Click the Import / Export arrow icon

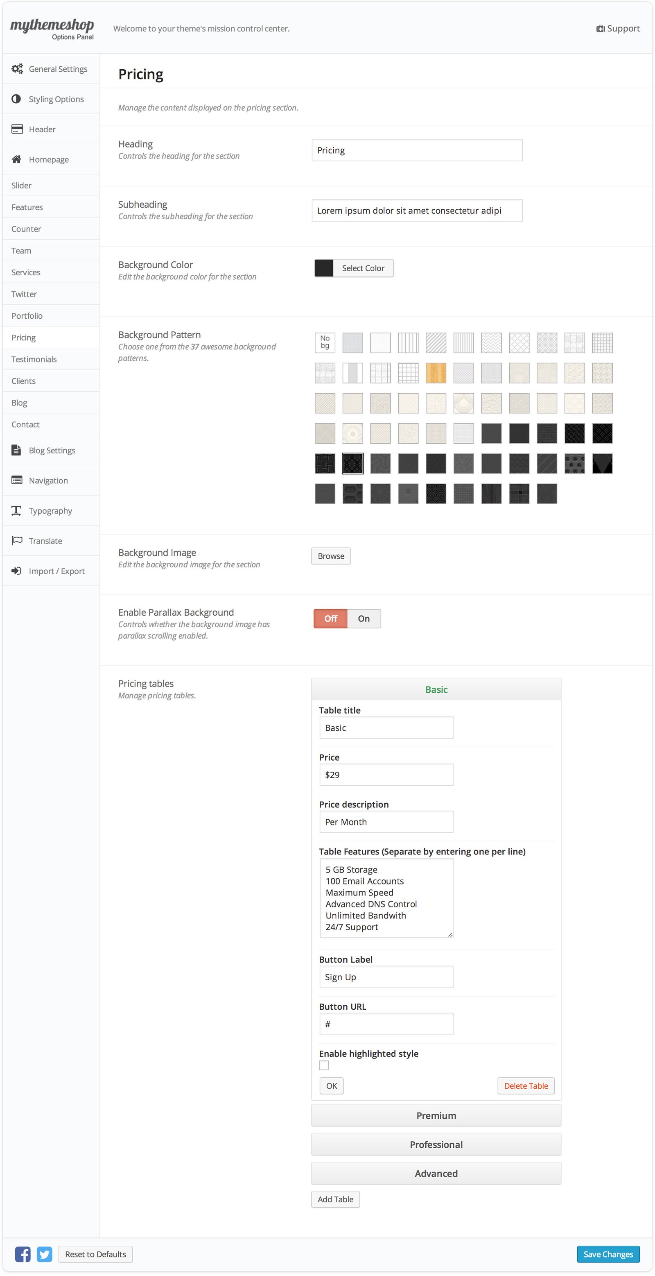click(16, 571)
